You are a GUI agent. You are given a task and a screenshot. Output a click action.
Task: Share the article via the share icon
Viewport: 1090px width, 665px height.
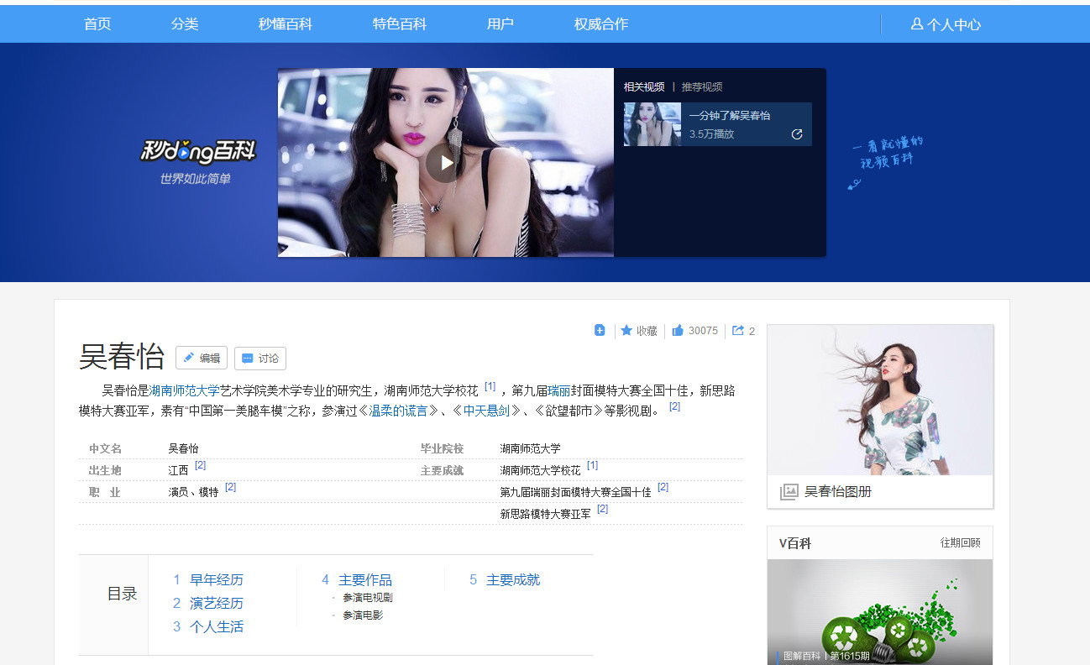737,330
